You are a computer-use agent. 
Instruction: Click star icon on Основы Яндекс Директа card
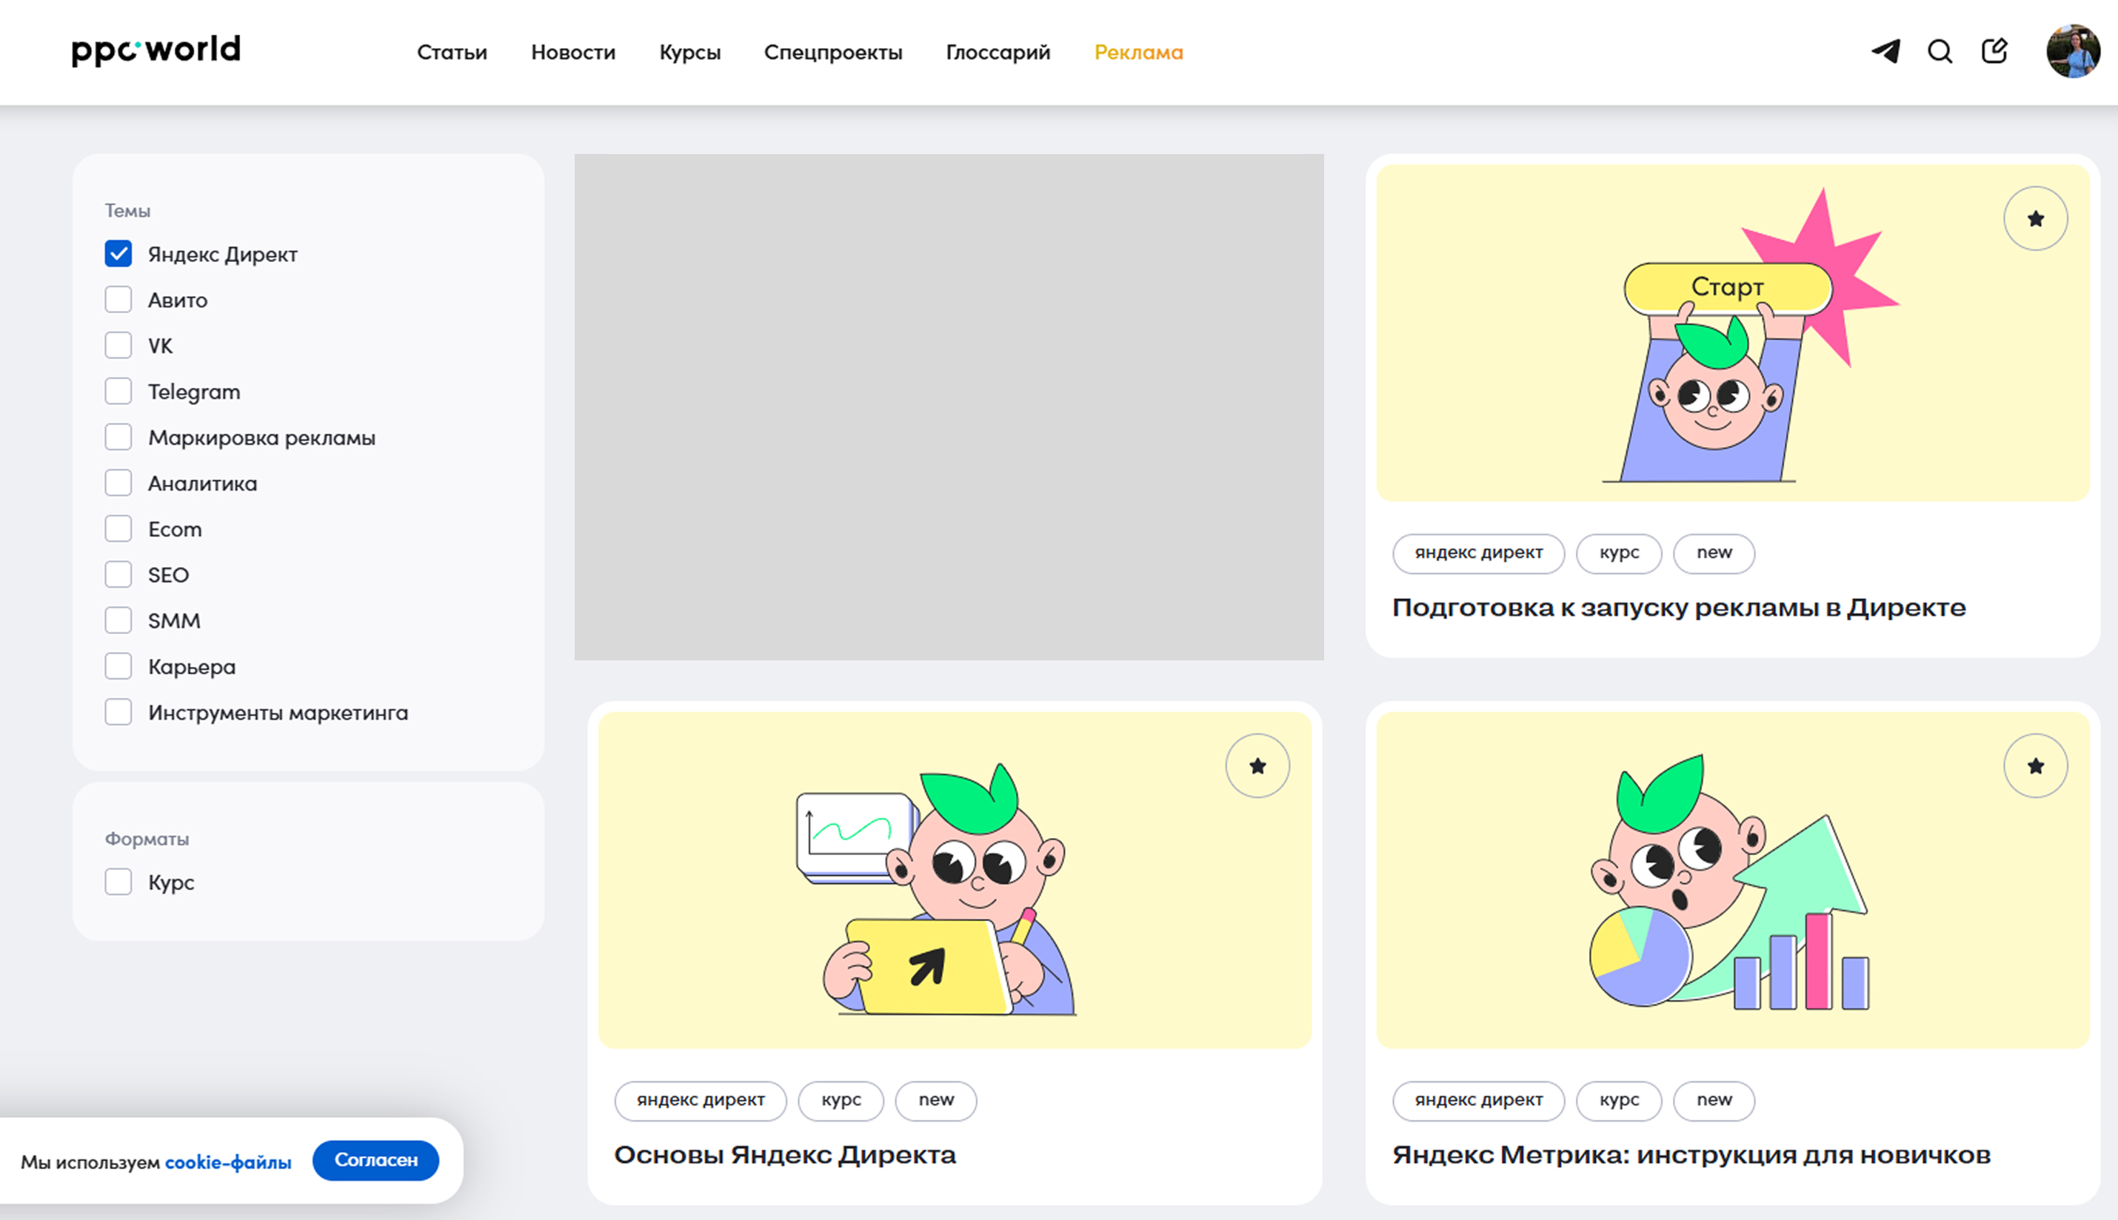pyautogui.click(x=1257, y=766)
